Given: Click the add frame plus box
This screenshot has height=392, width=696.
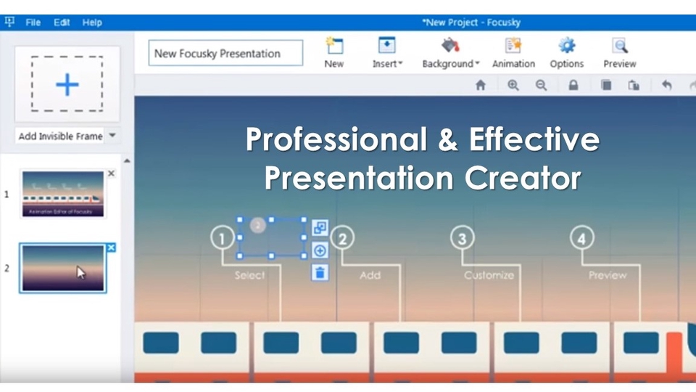Looking at the screenshot, I should pos(67,84).
